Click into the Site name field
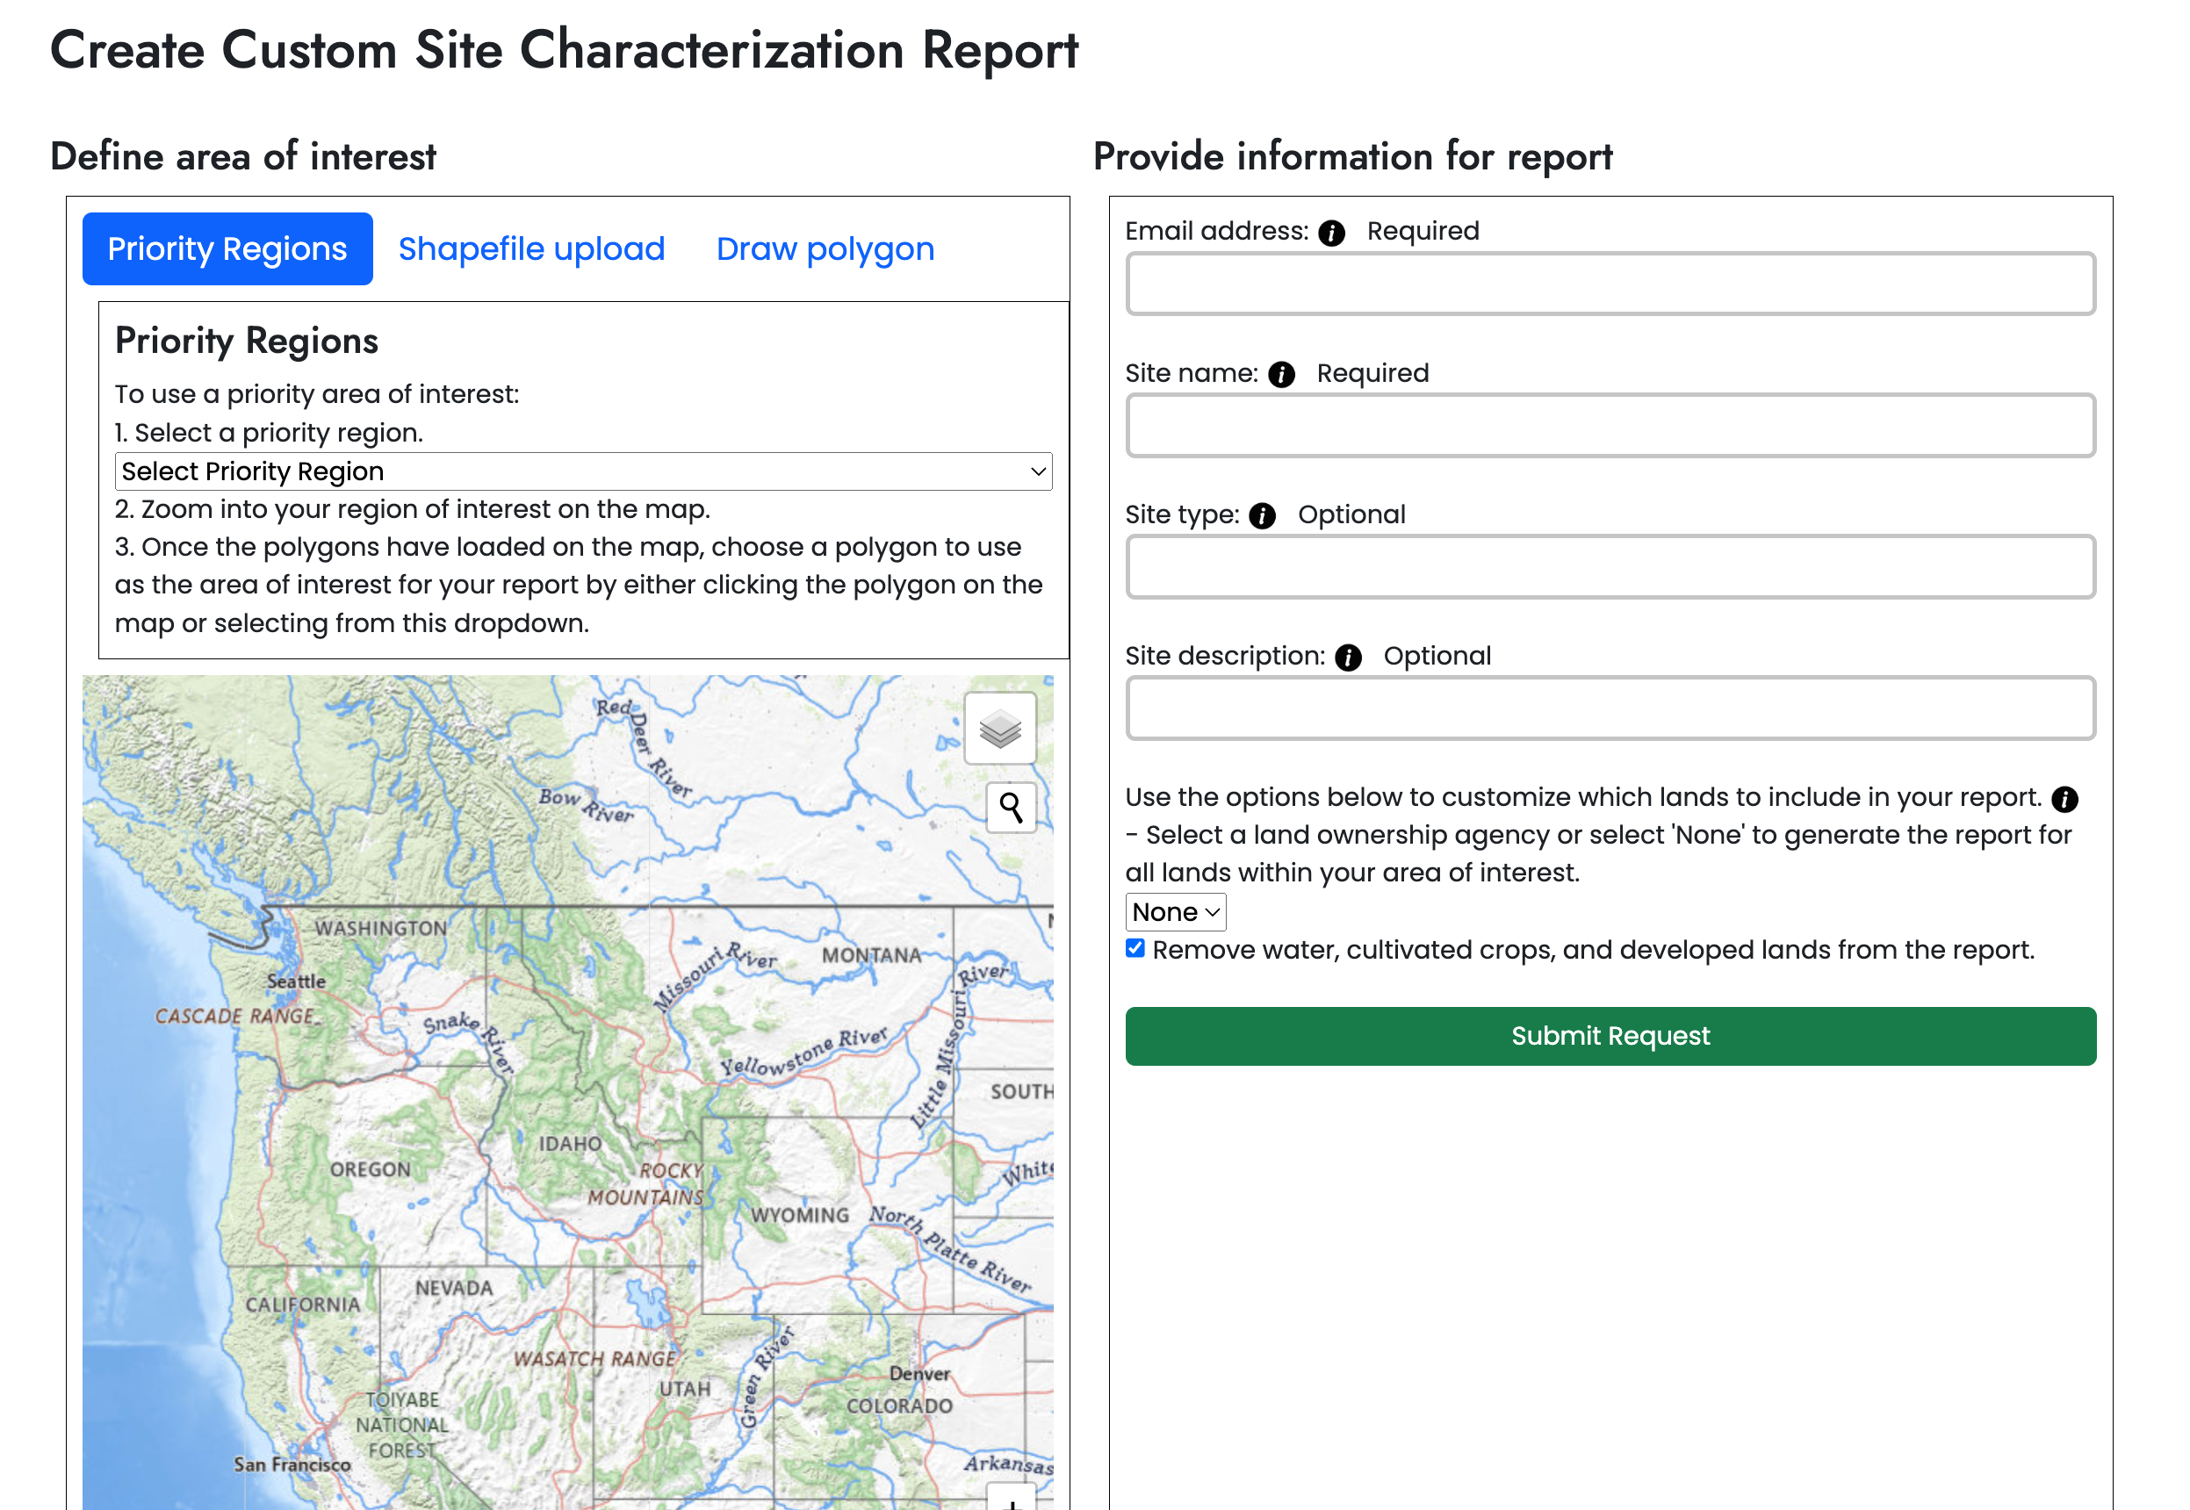The image size is (2190, 1510). (1609, 426)
